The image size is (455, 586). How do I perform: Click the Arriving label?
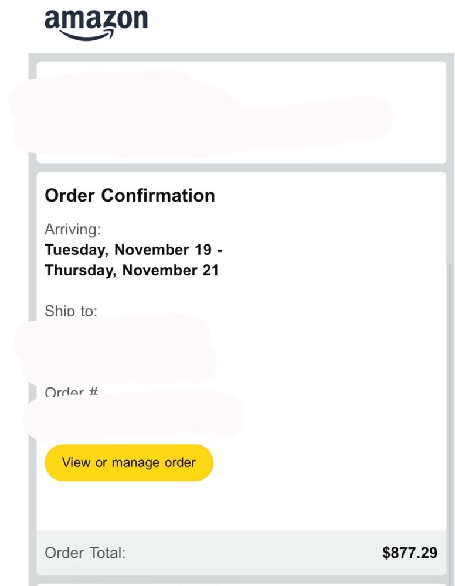[x=73, y=229]
